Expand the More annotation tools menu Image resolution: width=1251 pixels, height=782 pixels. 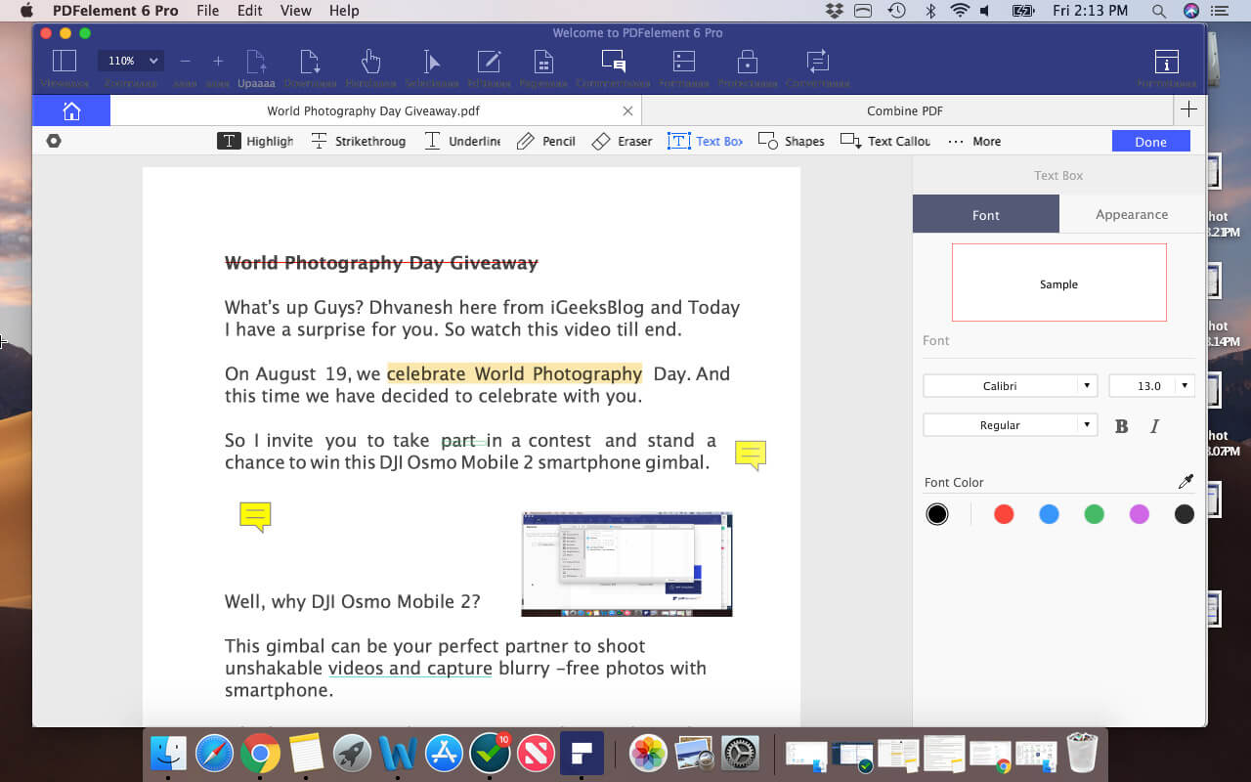pos(974,141)
